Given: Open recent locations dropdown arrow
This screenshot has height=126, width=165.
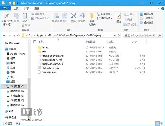Looking at the screenshot, I should 14,35.
